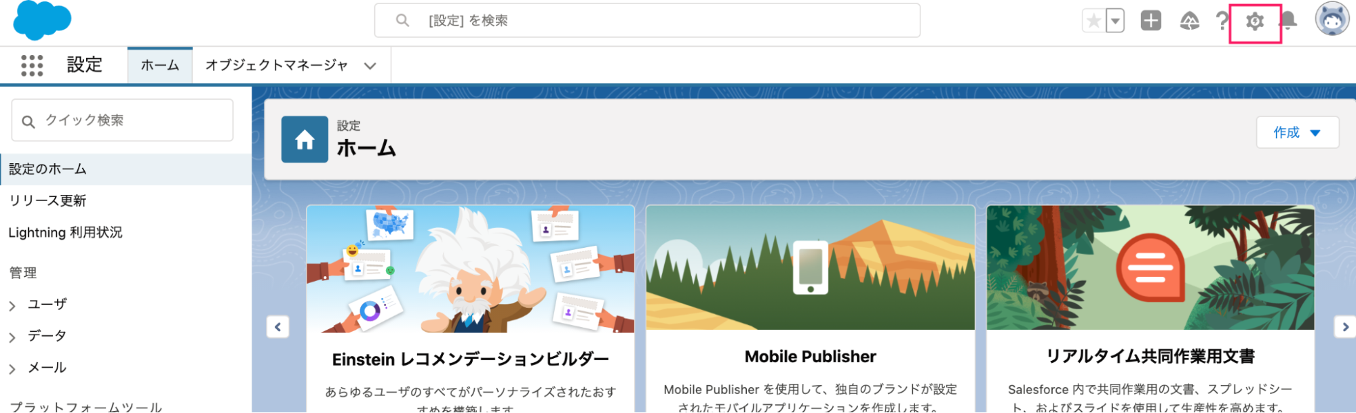Viewport: 1356px width, 413px height.
Task: Click the magnifier icon in クイック検索
Action: coord(28,122)
